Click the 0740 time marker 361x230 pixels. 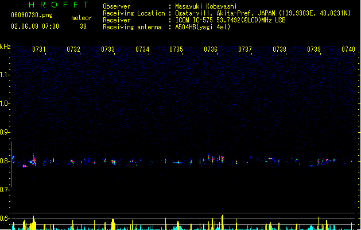[348, 49]
